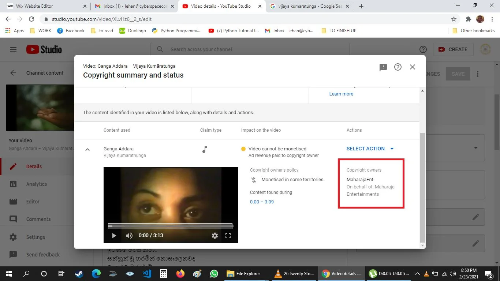Image resolution: width=500 pixels, height=281 pixels.
Task: Open Settings in the sidebar
Action: 37,237
